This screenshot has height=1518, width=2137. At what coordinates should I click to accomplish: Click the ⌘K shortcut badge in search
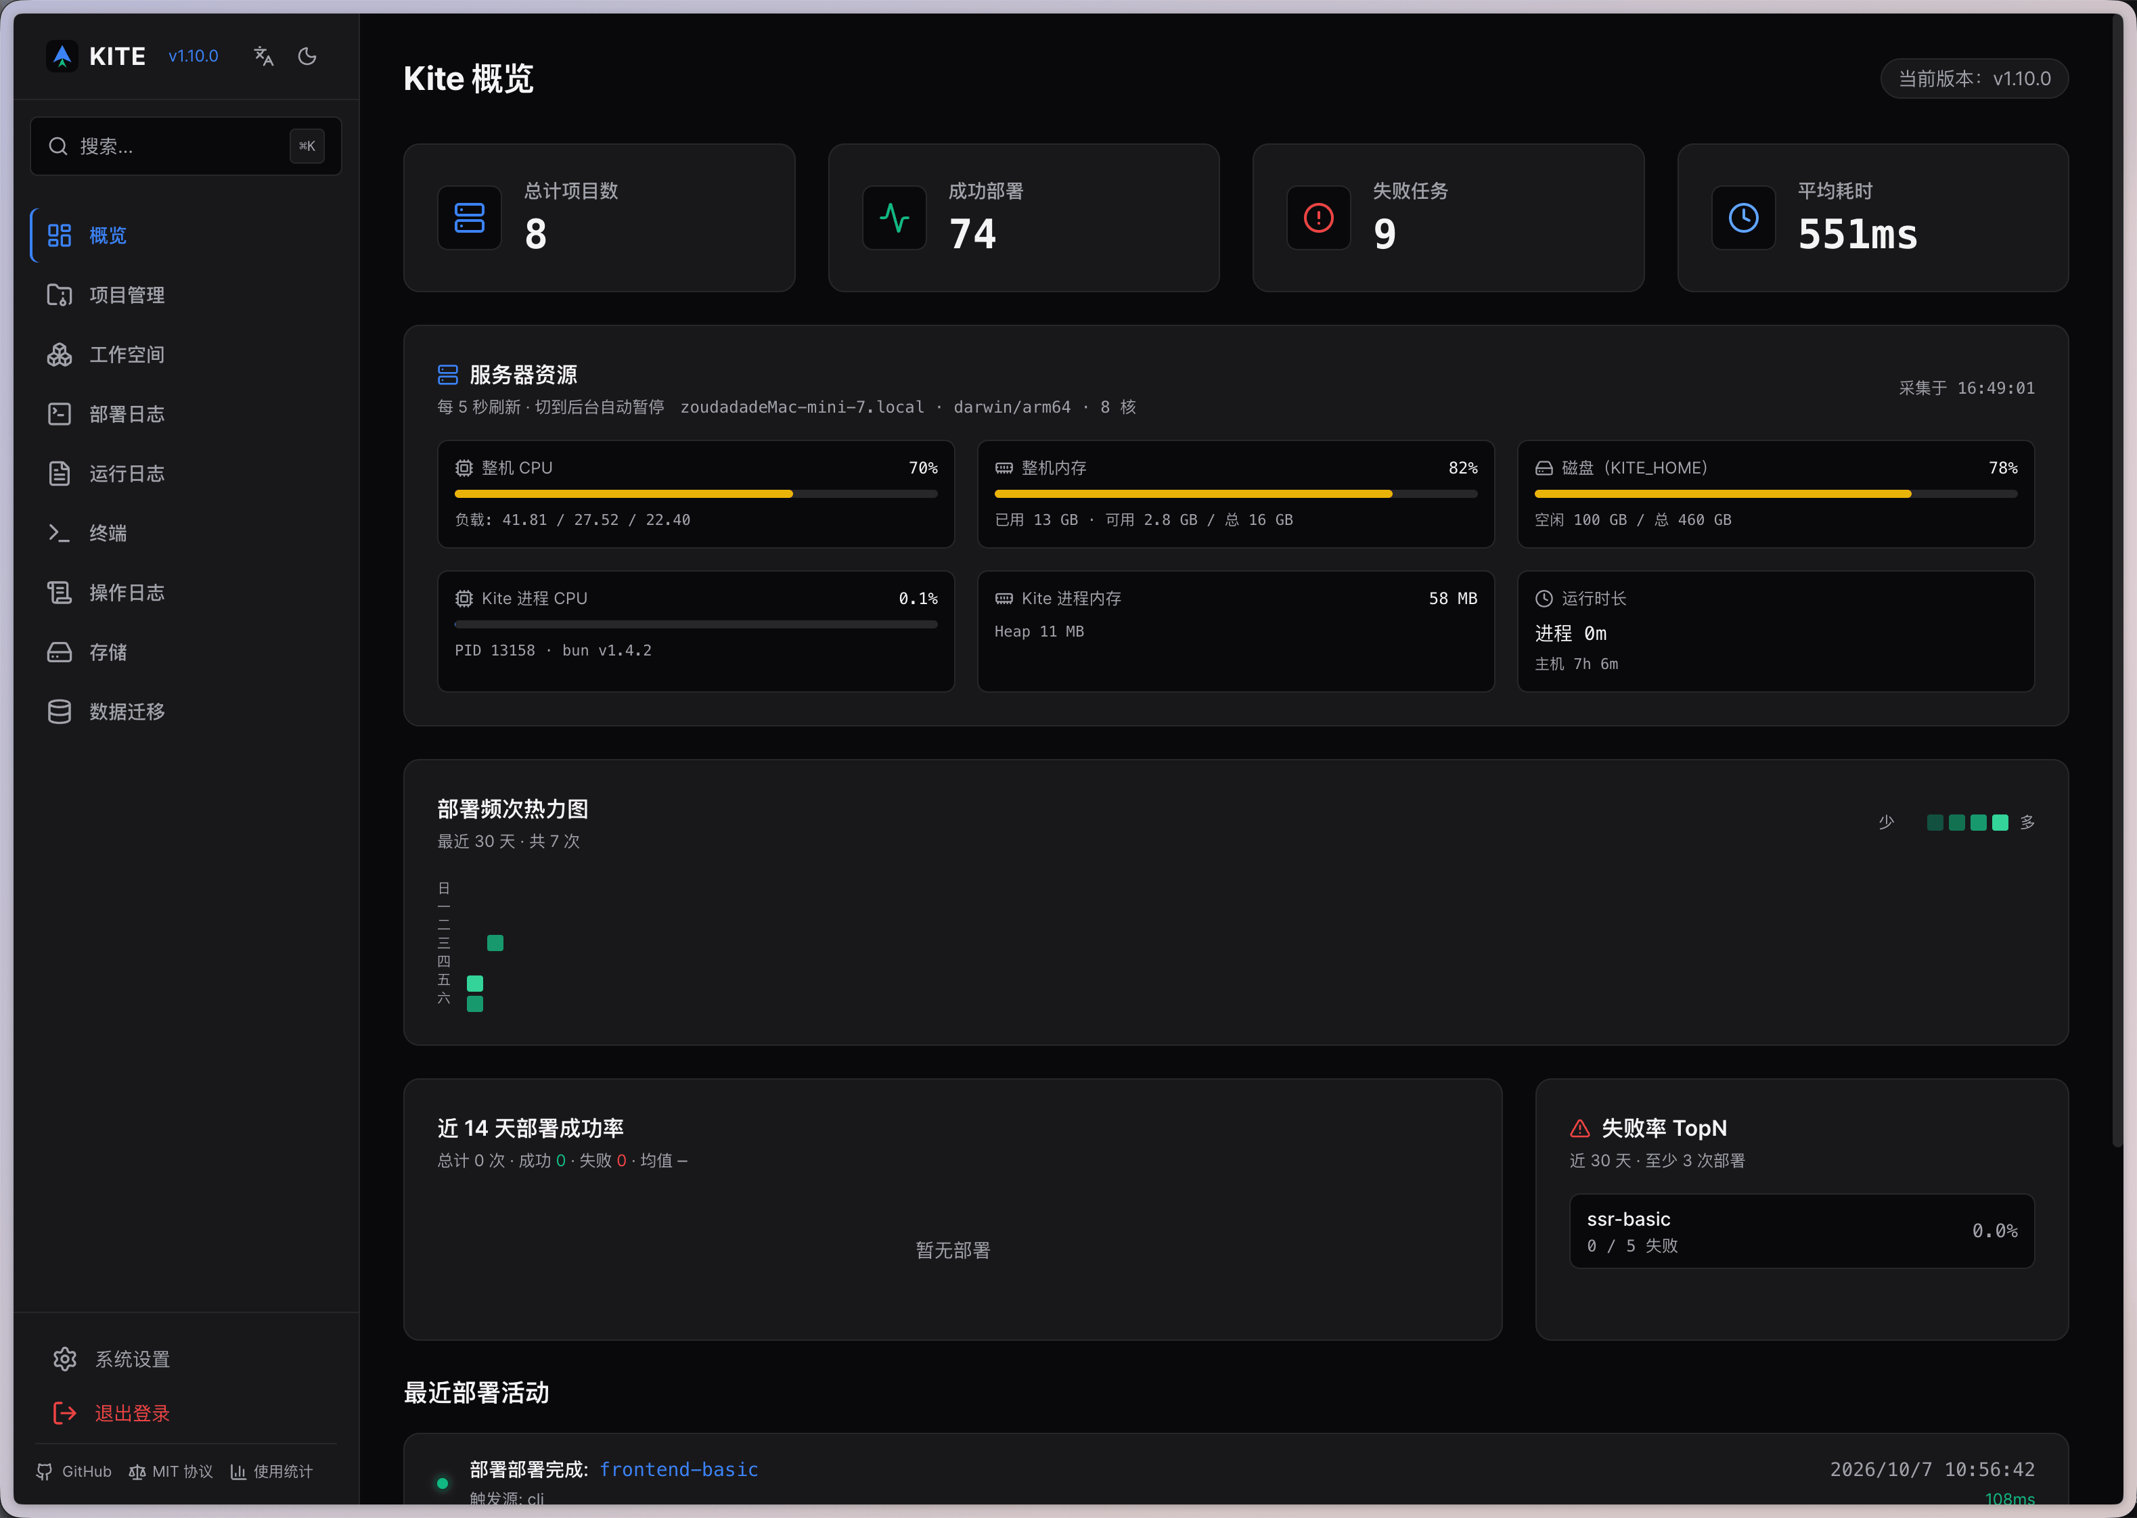307,146
